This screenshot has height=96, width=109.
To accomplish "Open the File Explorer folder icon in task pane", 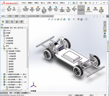I will point(105,28).
